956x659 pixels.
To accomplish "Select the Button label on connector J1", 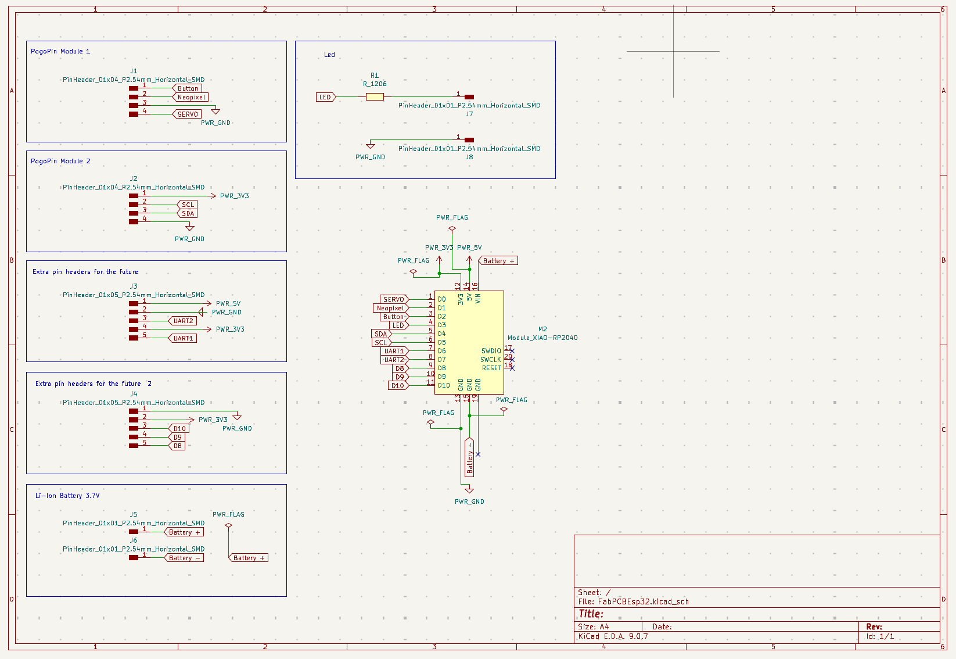I will pos(188,88).
